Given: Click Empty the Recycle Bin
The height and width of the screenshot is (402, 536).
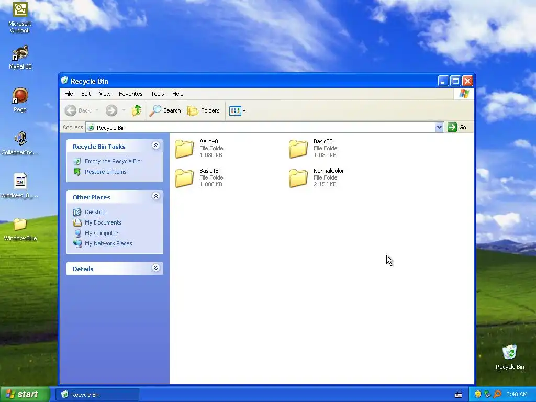Looking at the screenshot, I should 113,161.
